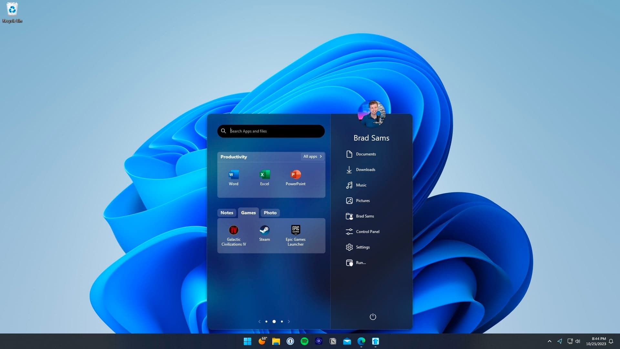Viewport: 620px width, 349px height.
Task: Advance to the next start menu page
Action: [x=289, y=321]
